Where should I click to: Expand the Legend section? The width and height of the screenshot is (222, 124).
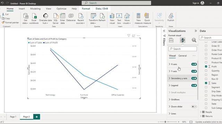170,85
